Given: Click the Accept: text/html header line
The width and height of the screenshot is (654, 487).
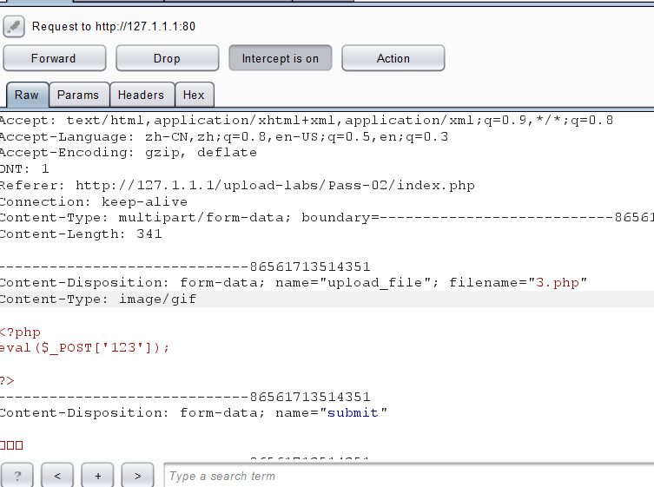Looking at the screenshot, I should 307,121.
